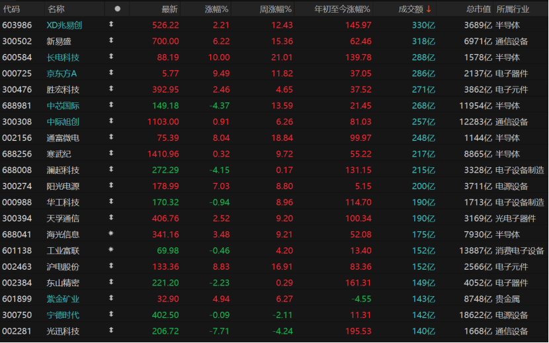Screen dimensions: 549x343
Task: Click the 330亿 turnover value
Action: 423,25
